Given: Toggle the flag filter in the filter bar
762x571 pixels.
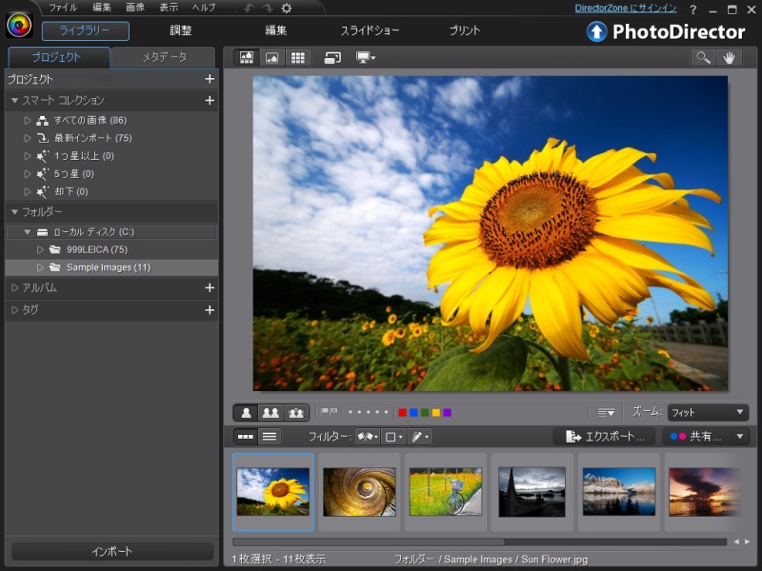Looking at the screenshot, I should (x=365, y=437).
